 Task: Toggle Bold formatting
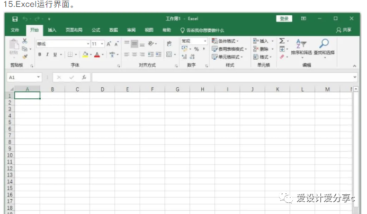point(40,54)
